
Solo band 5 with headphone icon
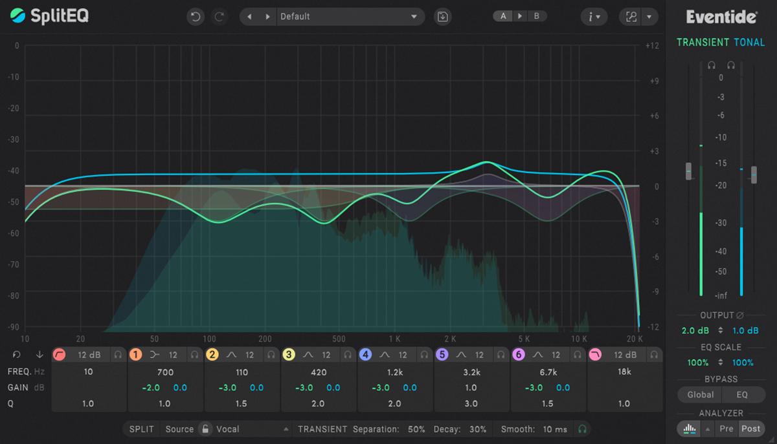point(501,355)
